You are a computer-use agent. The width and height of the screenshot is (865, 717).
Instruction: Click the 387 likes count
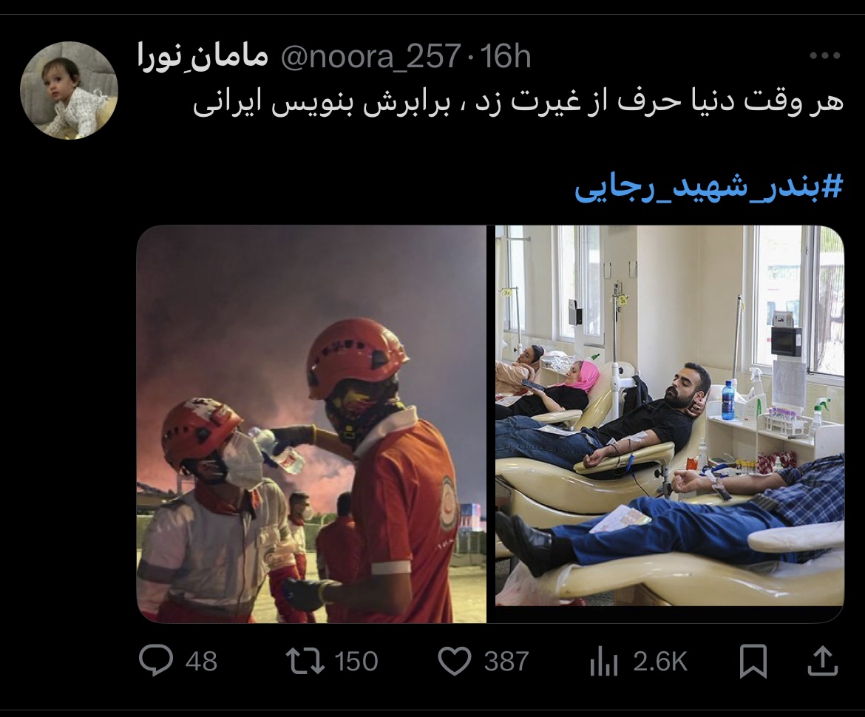click(x=506, y=662)
